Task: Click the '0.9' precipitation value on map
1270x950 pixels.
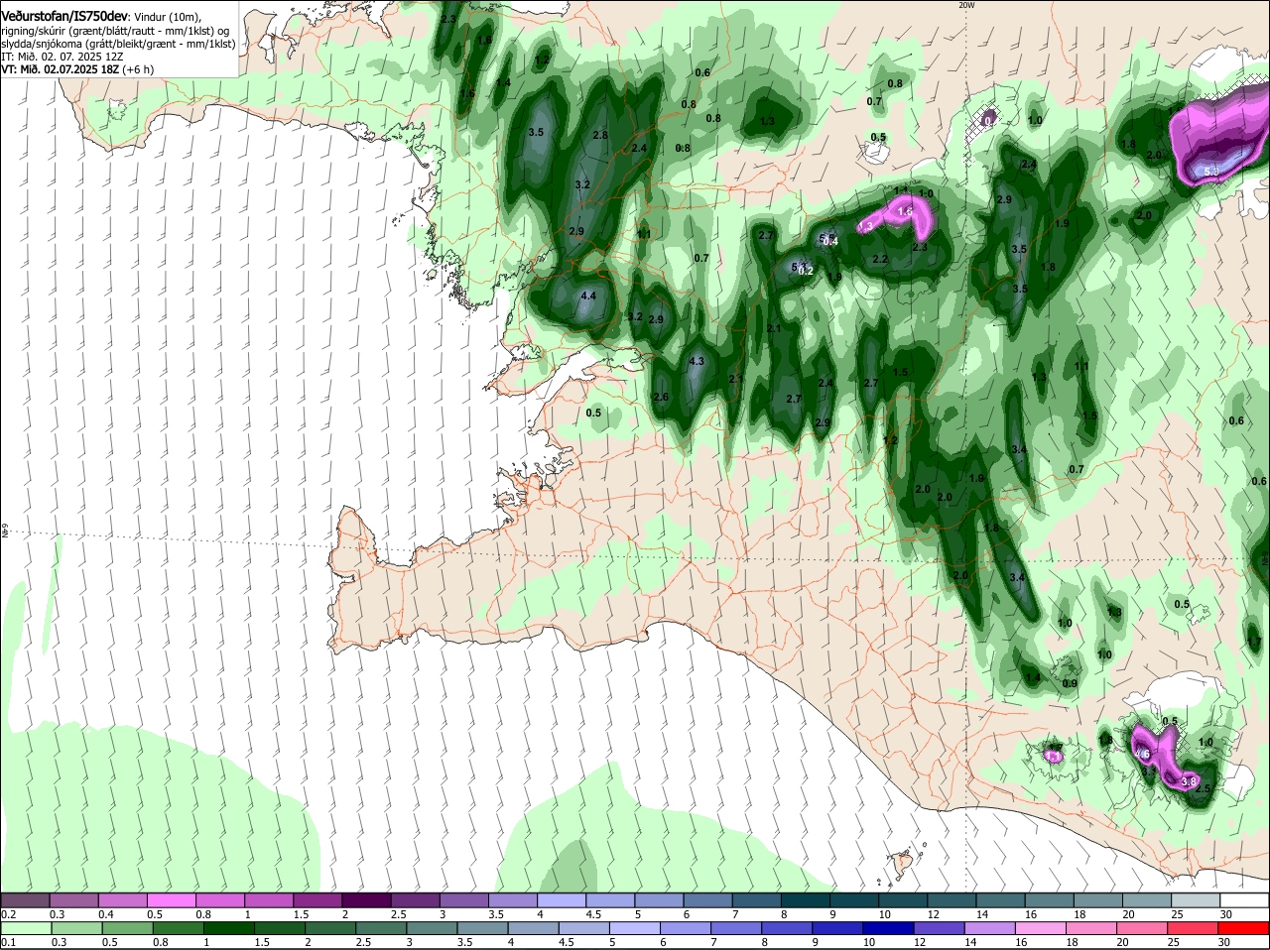Action: pos(1070,684)
